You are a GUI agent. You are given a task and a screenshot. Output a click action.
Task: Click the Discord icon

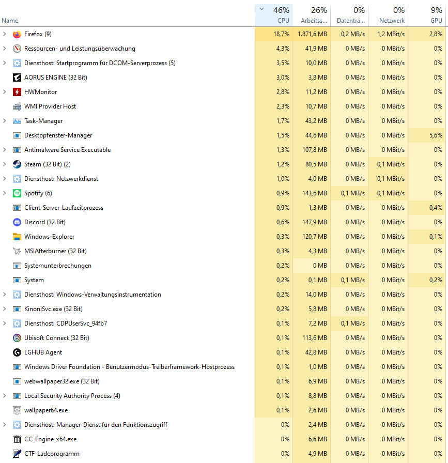[17, 222]
